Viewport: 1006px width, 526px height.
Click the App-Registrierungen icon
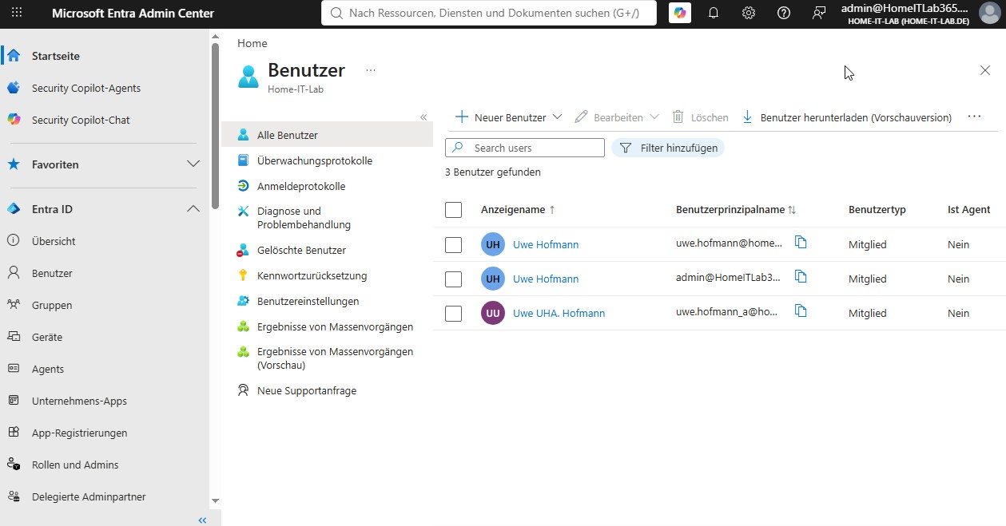14,433
